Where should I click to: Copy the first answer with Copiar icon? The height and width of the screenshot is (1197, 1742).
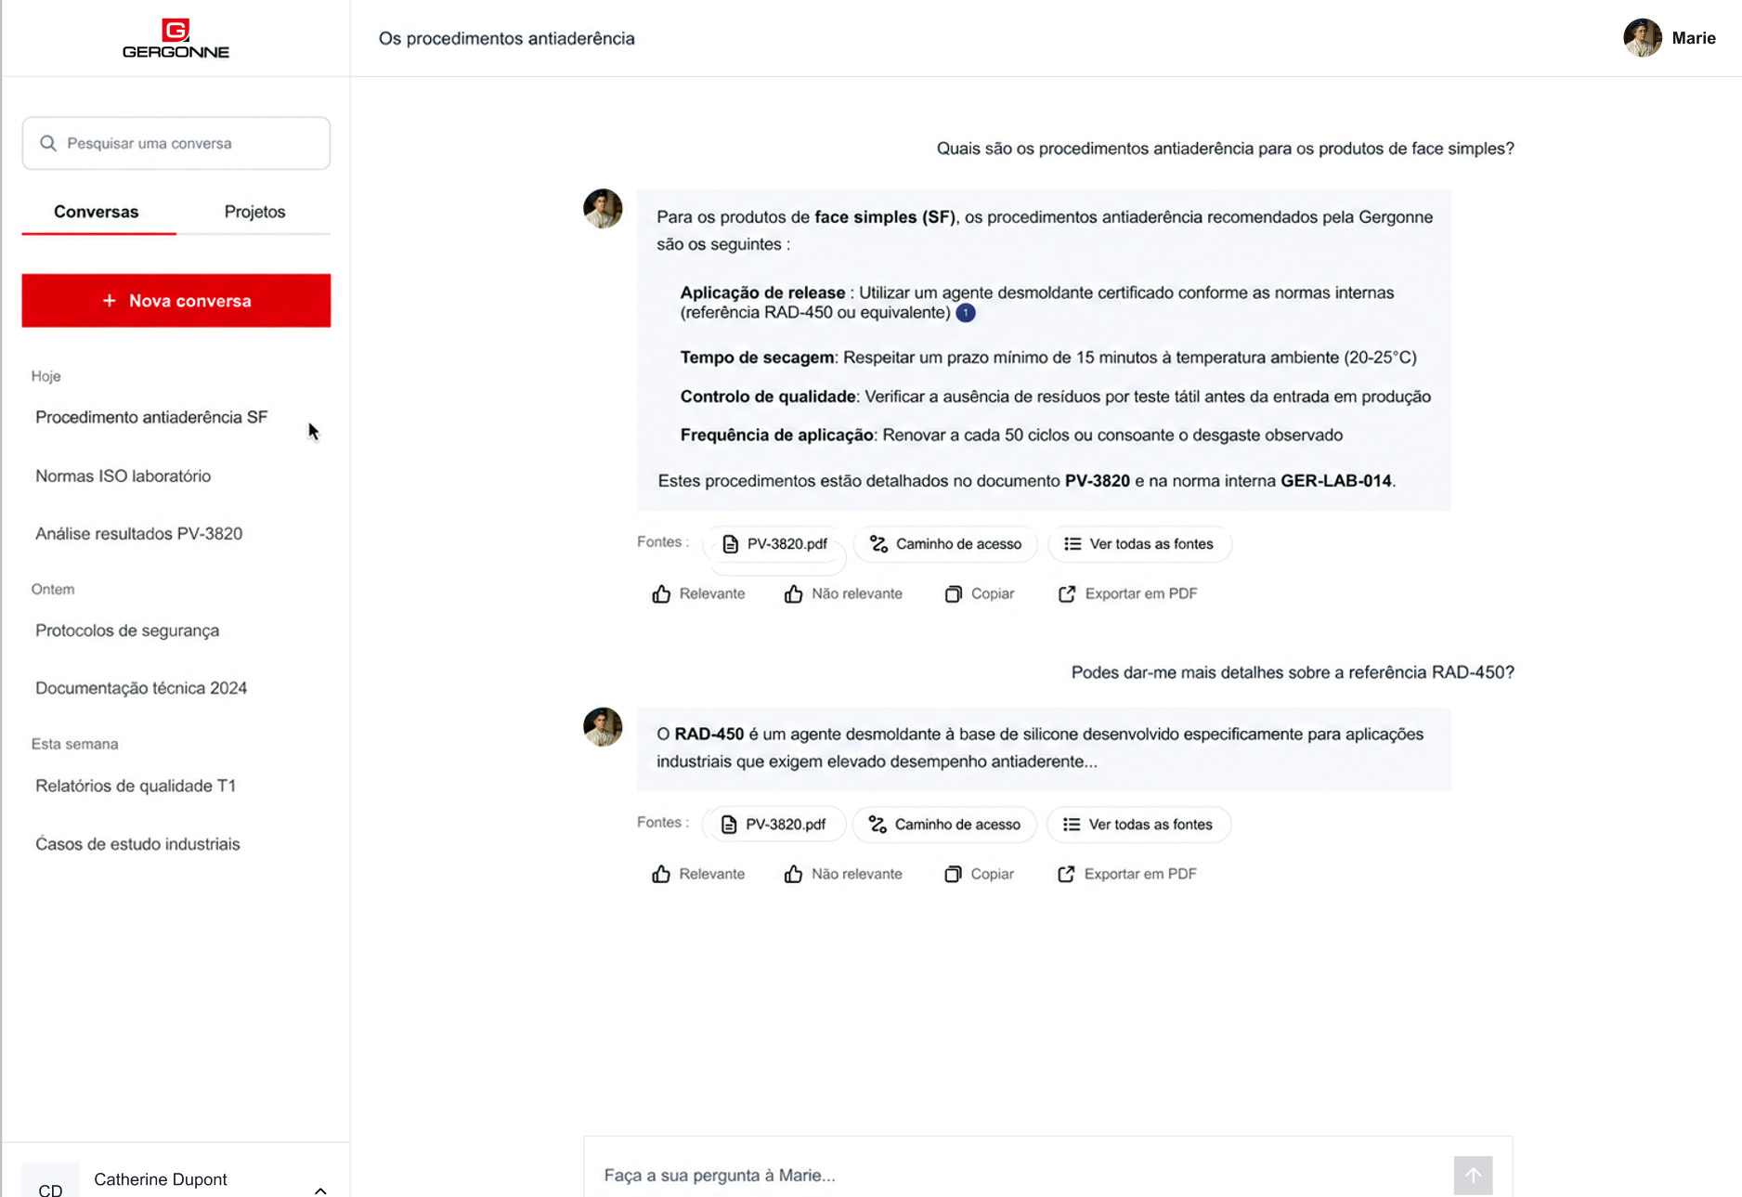[980, 593]
